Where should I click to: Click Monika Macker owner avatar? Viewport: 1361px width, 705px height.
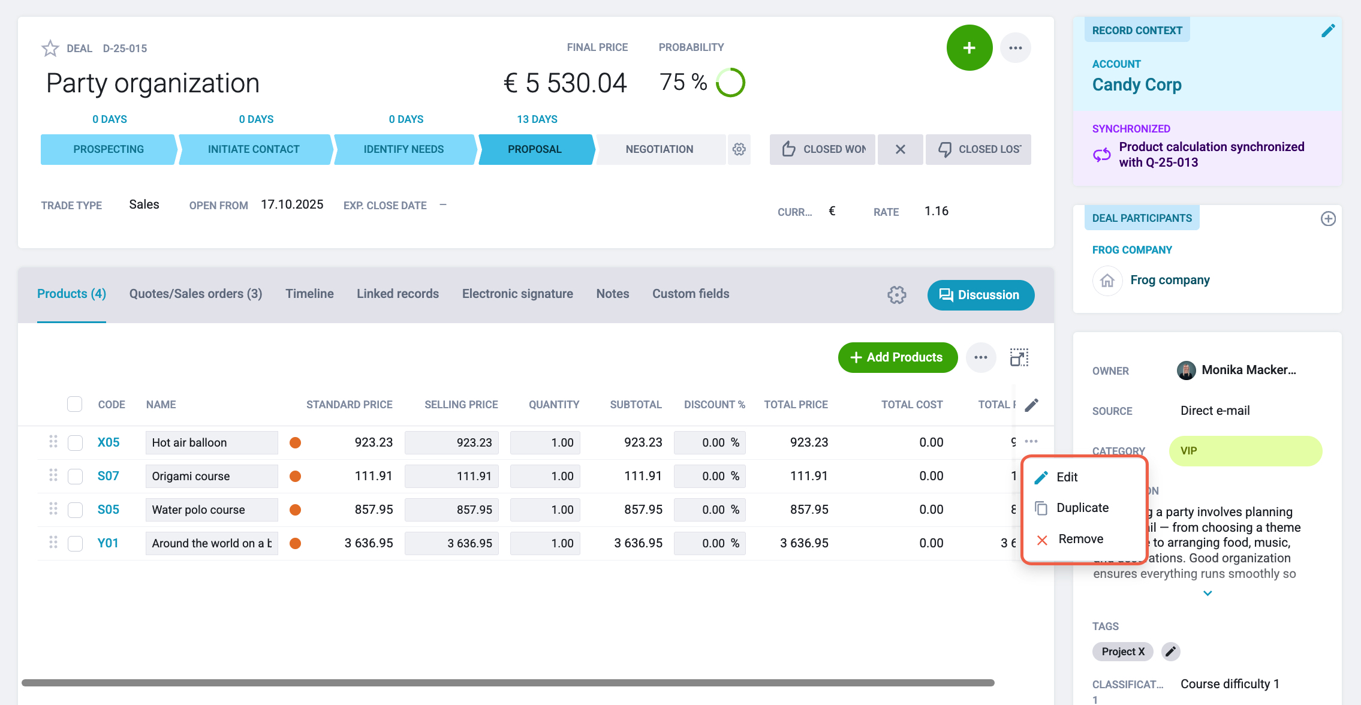[1186, 370]
